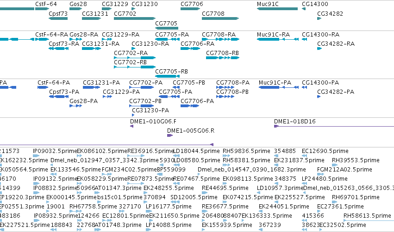This screenshot has height=232, width=394.
Task: Select EST LD18044.5prime
Action: click(x=176, y=156)
